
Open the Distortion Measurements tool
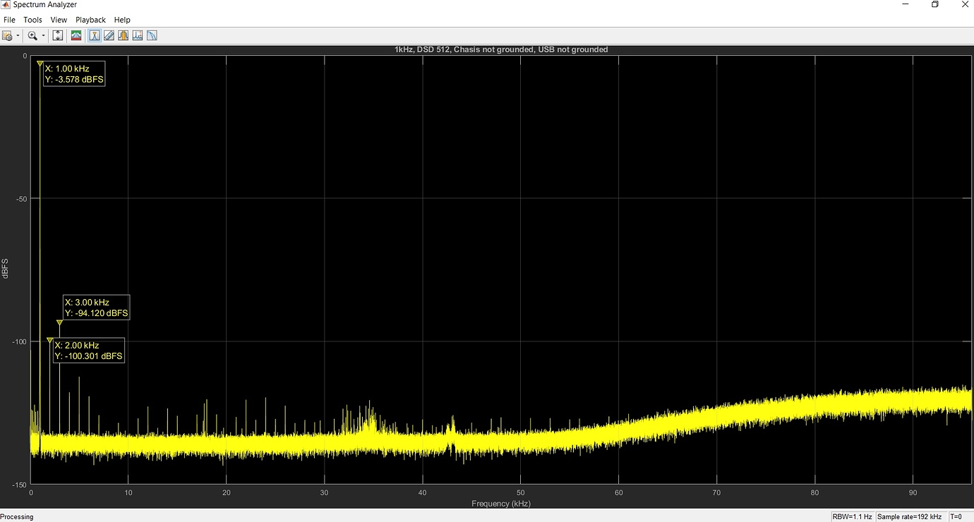[x=138, y=35]
